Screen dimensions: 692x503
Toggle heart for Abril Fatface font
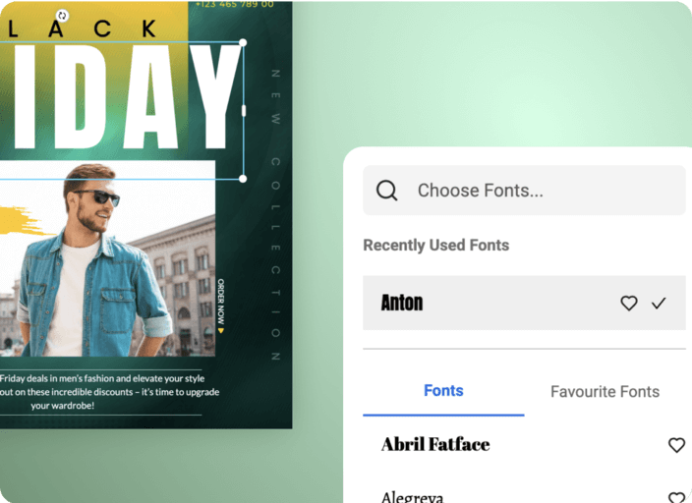coord(676,445)
